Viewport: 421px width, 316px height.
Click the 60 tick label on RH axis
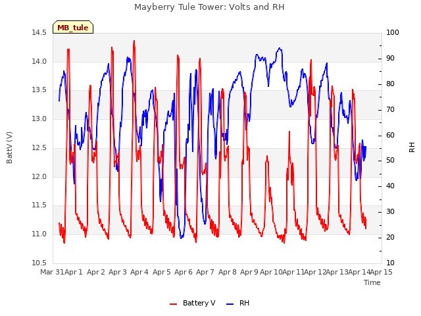point(390,135)
